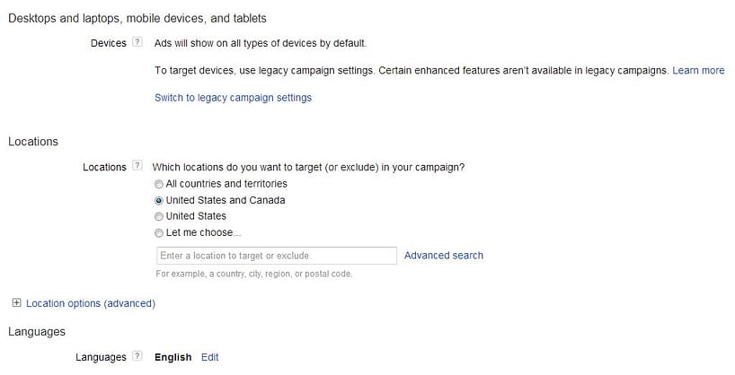Click the Devices field label
735x375 pixels.
point(109,43)
